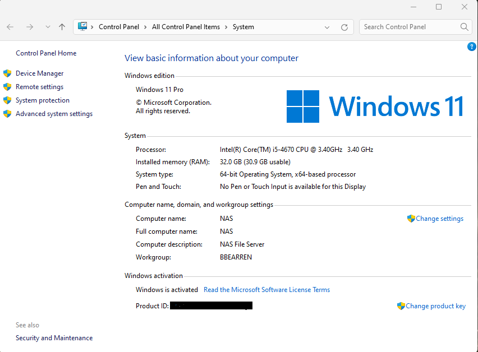Select the '© Microsoft Corporation.' copyright line
Image resolution: width=478 pixels, height=352 pixels.
pyautogui.click(x=173, y=103)
